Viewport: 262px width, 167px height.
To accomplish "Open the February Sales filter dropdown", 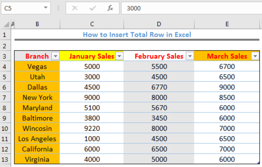I will point(190,56).
